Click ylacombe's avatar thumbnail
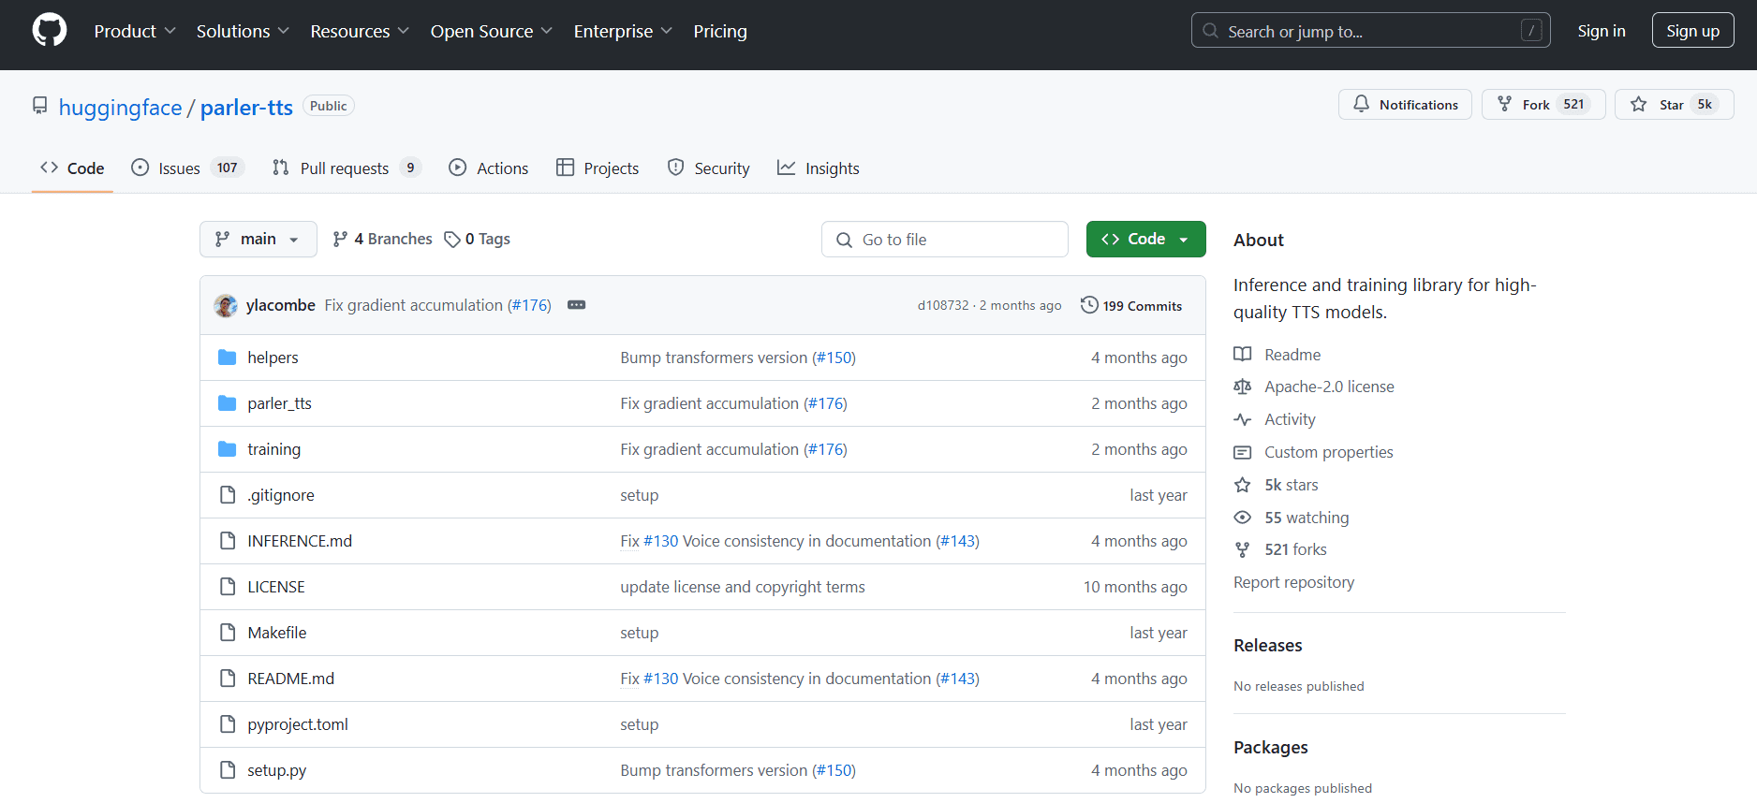Image resolution: width=1757 pixels, height=803 pixels. tap(226, 305)
